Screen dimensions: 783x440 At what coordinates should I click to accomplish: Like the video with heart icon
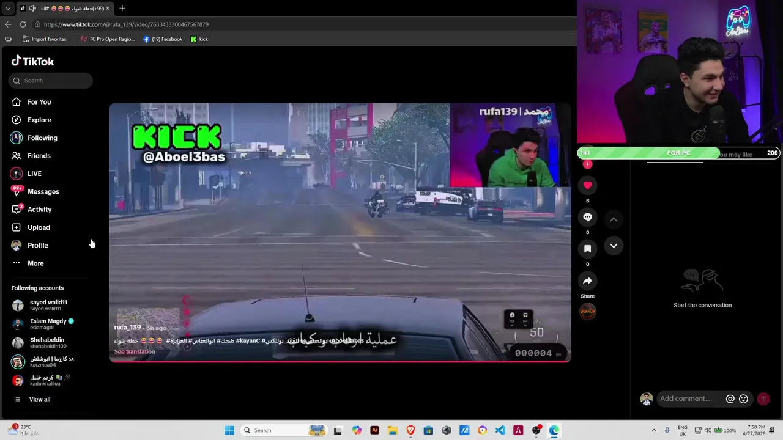click(x=587, y=185)
